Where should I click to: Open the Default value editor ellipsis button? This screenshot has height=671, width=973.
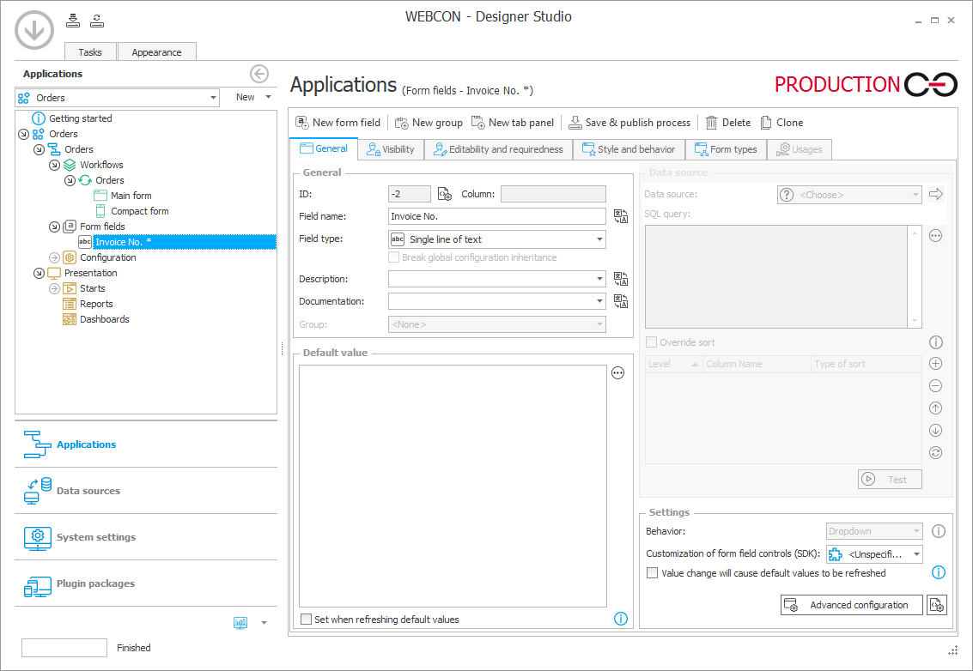click(618, 372)
